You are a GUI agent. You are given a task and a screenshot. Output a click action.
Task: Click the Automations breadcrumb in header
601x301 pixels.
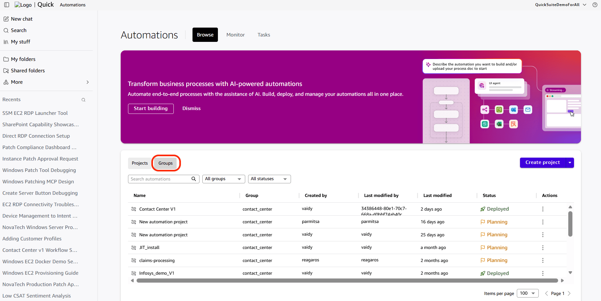point(73,5)
